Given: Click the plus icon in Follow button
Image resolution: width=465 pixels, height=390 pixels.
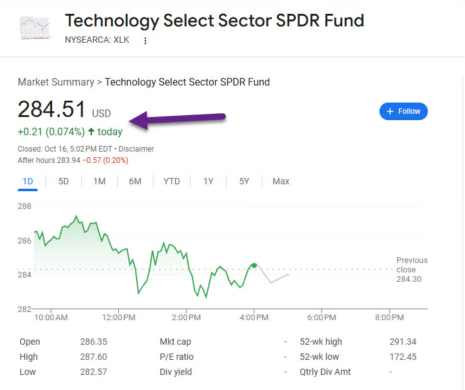Looking at the screenshot, I should coord(390,111).
